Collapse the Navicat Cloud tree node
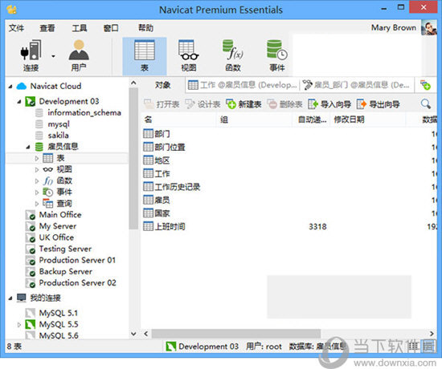The width and height of the screenshot is (442, 369). click(x=10, y=87)
